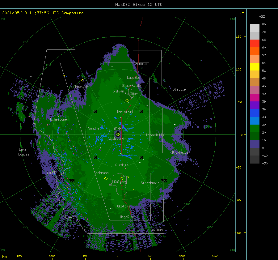
Task: Select the dark green 10-20 dBZ swatch
Action: (x=255, y=136)
